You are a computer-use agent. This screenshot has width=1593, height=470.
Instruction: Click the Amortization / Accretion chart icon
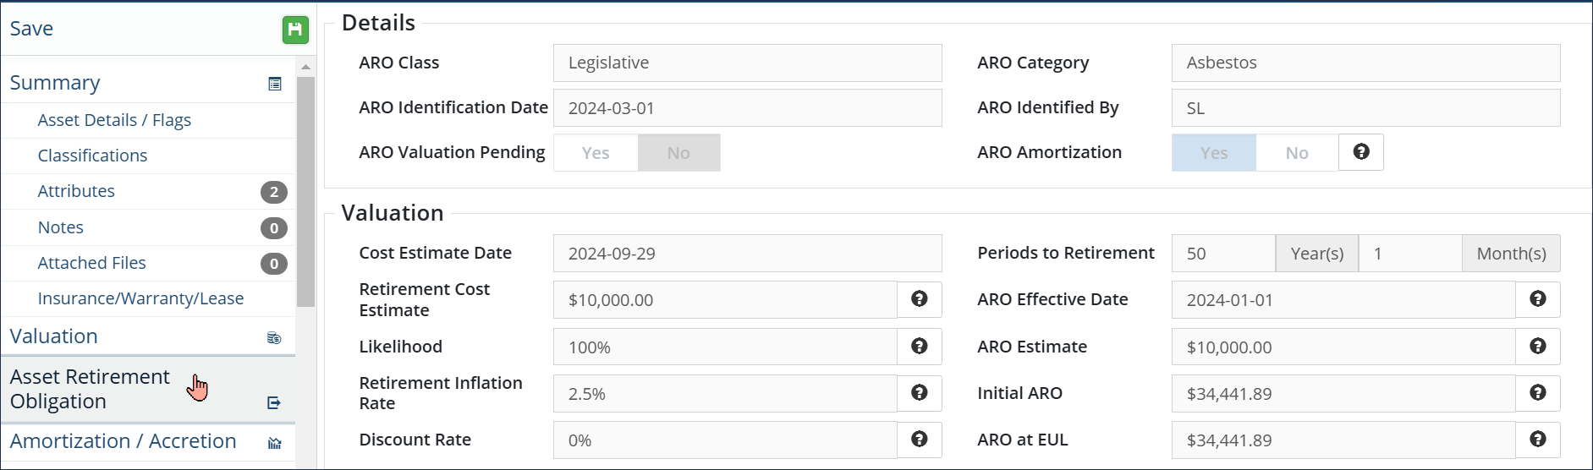(274, 443)
